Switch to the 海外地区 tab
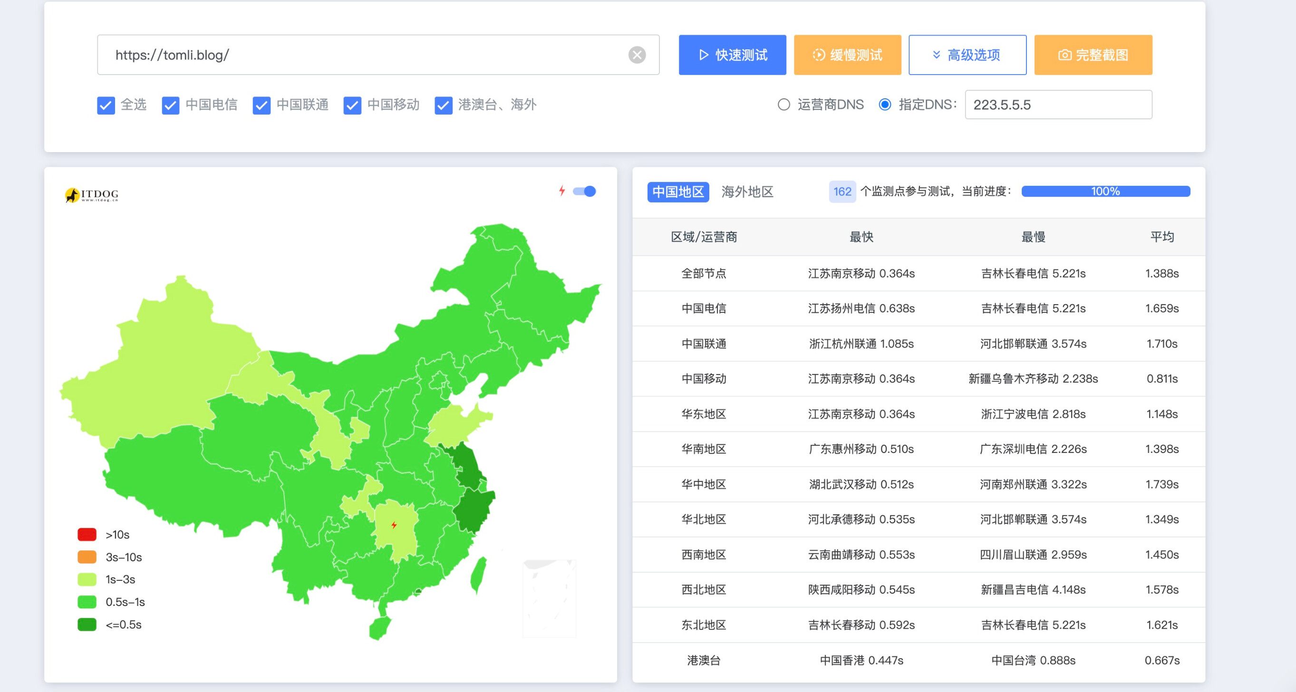 tap(747, 192)
